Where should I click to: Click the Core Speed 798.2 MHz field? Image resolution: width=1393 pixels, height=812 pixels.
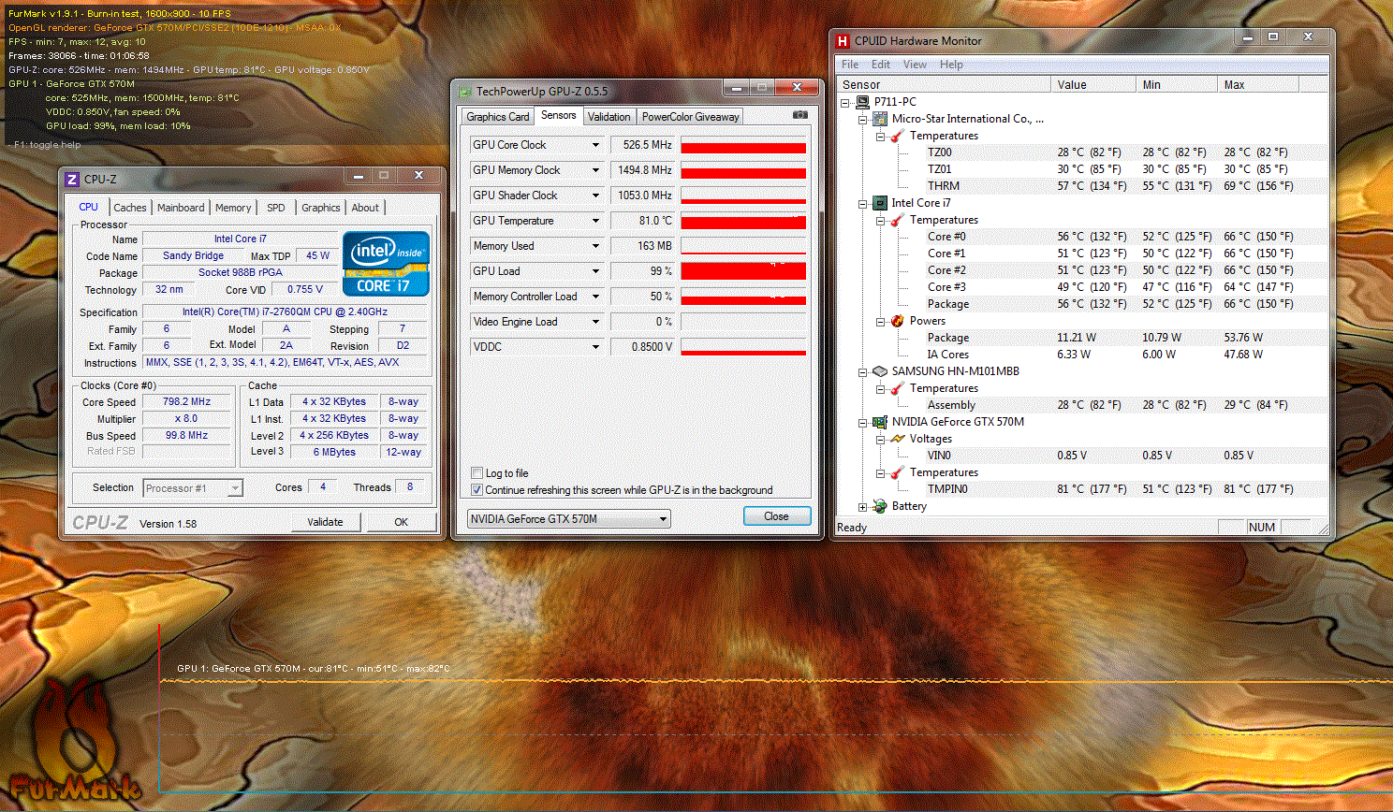(x=186, y=402)
